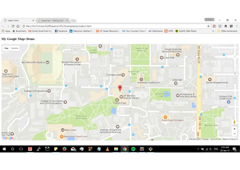This screenshot has width=240, height=170.
Task: Switch to the javascript - Getting Lat tab
Action: pos(53,20)
